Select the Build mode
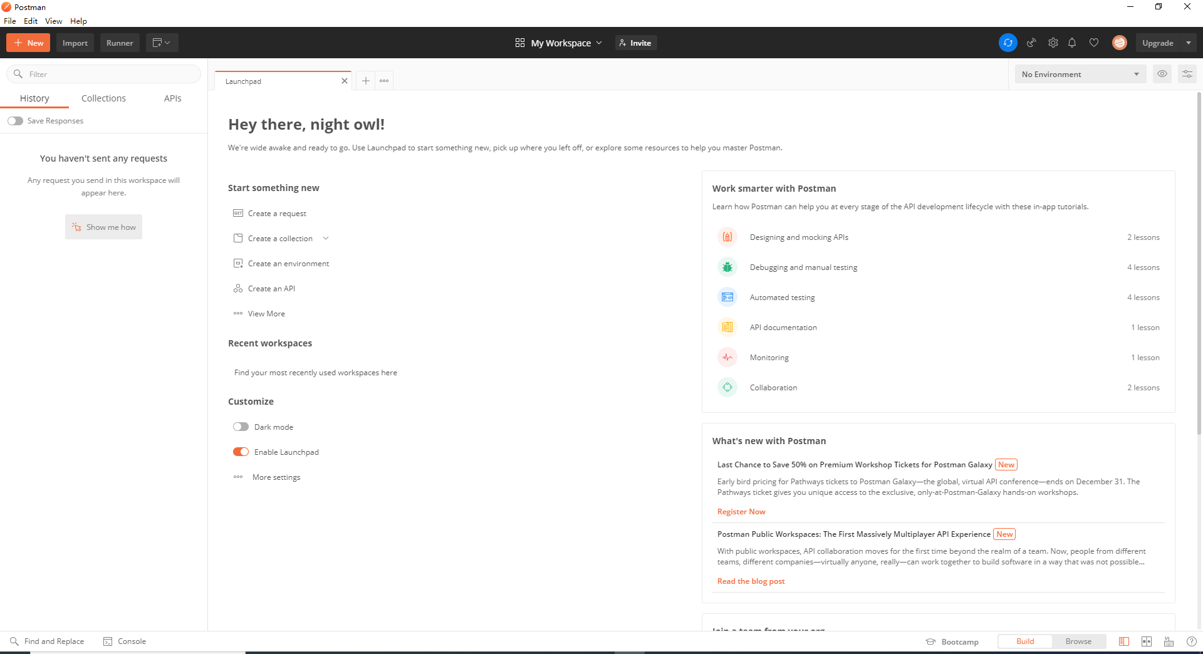This screenshot has height=654, width=1203. coord(1025,641)
